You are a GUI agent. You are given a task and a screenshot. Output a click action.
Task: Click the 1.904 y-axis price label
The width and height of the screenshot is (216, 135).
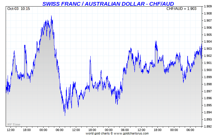pos(208,41)
